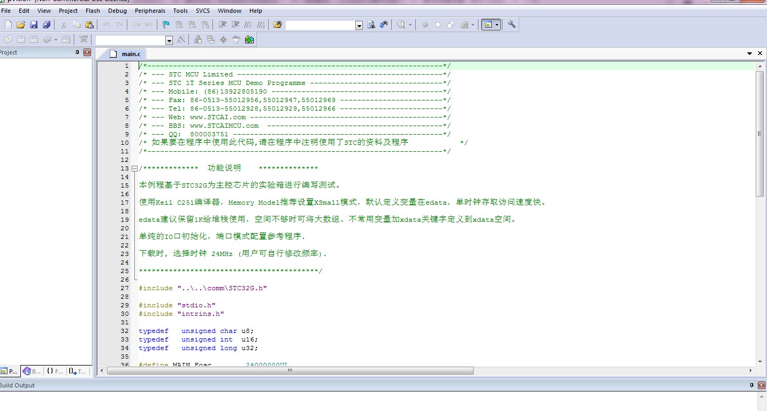Click the Translate file build icon
This screenshot has width=767, height=411.
8,40
